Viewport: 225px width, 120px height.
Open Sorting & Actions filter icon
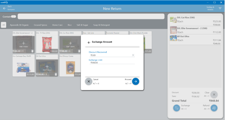[220, 9]
